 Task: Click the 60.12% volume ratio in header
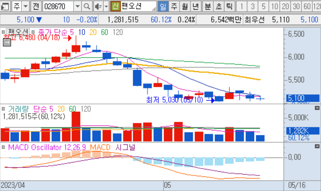tap(161, 20)
